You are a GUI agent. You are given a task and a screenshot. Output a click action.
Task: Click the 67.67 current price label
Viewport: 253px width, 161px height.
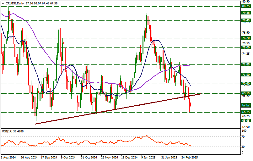click(x=246, y=105)
